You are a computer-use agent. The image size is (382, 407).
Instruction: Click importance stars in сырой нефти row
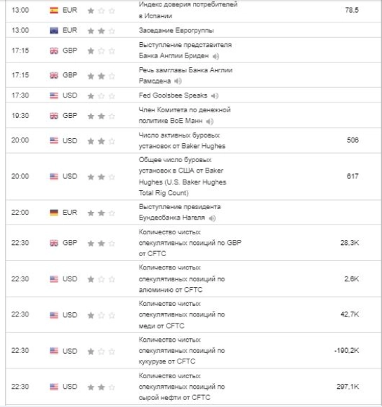pos(101,387)
